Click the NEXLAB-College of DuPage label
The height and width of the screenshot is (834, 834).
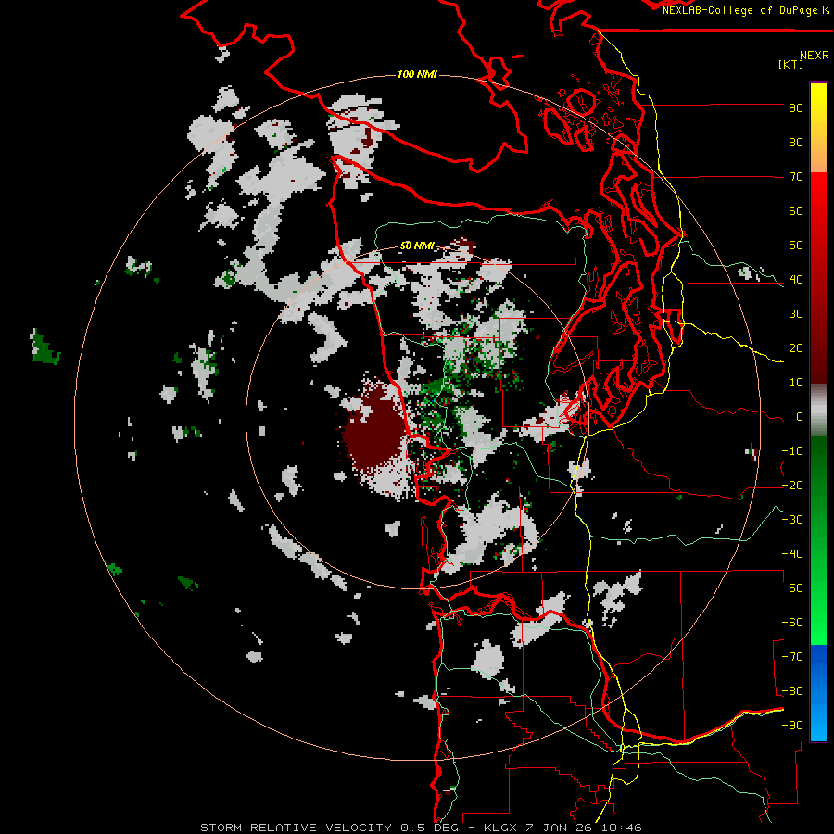[745, 10]
